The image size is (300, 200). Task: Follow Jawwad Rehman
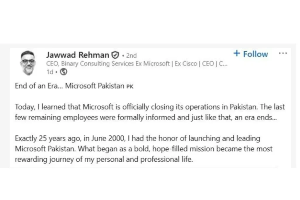251,54
